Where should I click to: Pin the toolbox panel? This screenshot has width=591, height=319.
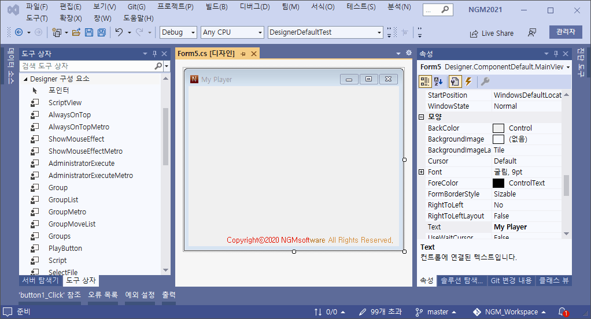coord(154,54)
